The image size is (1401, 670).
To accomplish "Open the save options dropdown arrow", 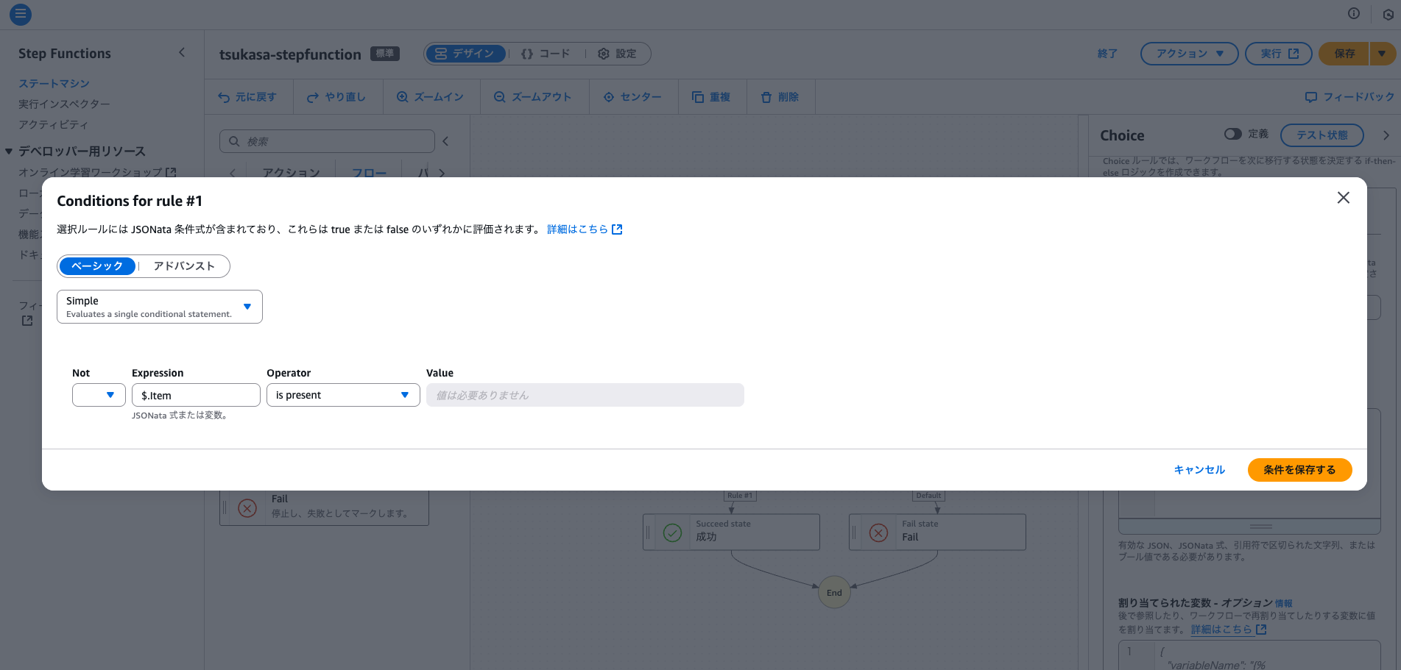I will [x=1382, y=54].
